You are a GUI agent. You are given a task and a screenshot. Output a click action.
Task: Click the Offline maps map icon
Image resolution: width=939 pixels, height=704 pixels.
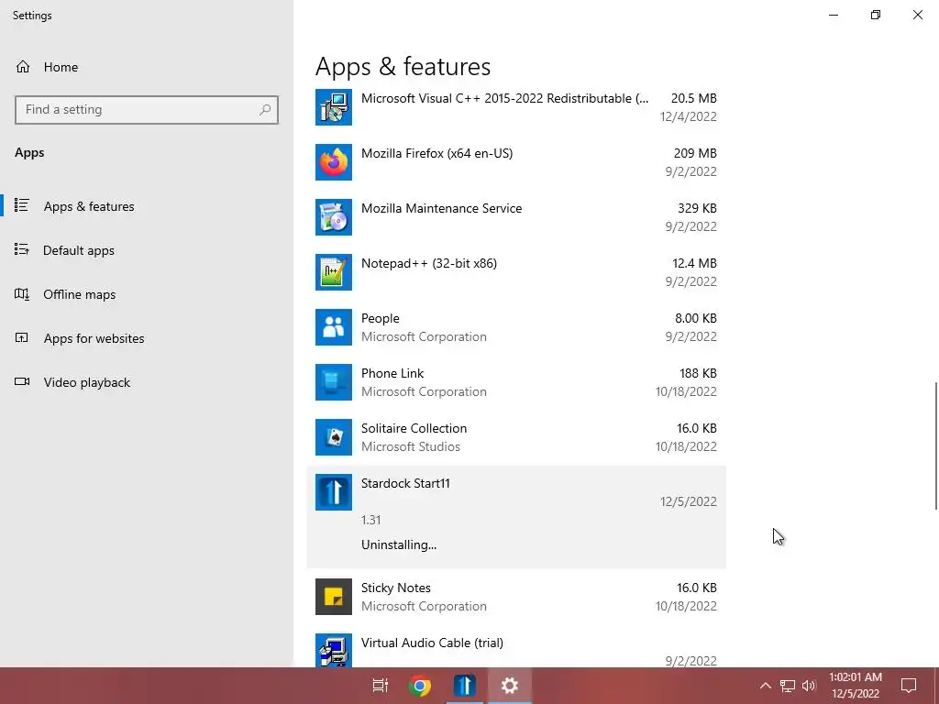22,294
